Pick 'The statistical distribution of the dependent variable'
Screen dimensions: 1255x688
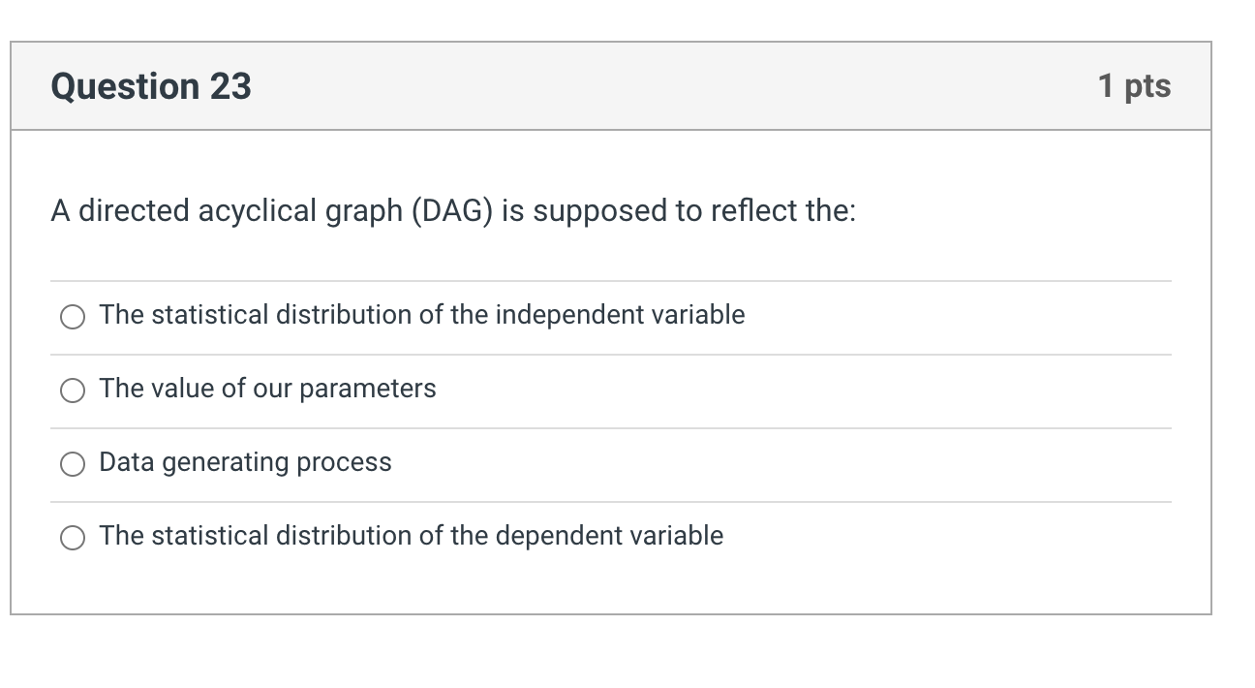coord(72,536)
